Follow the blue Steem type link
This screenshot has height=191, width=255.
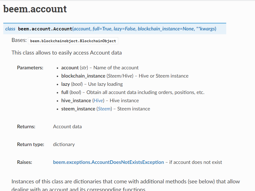(x=104, y=109)
